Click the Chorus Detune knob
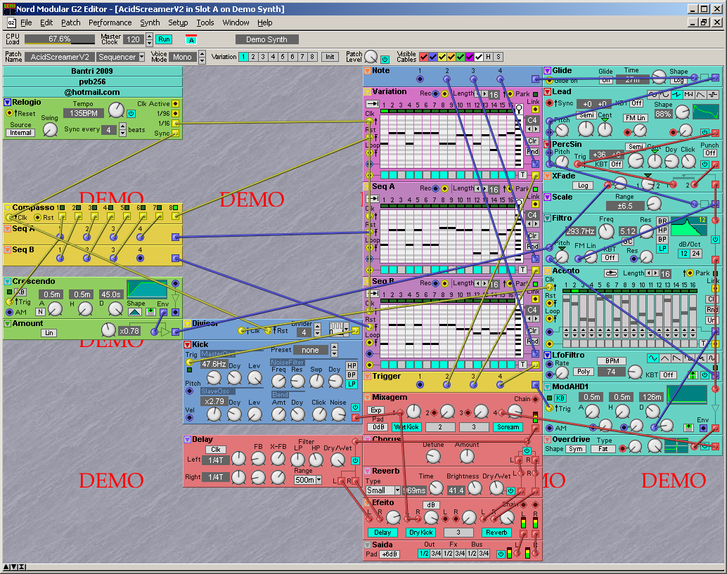727x574 pixels. [x=432, y=457]
